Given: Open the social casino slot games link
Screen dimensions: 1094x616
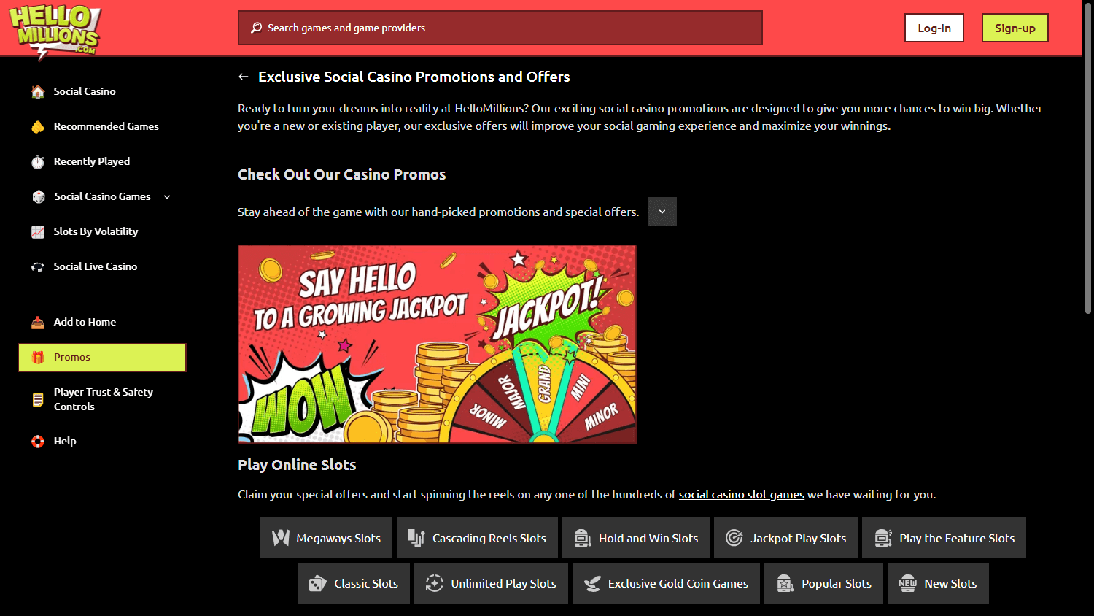Looking at the screenshot, I should click(741, 494).
